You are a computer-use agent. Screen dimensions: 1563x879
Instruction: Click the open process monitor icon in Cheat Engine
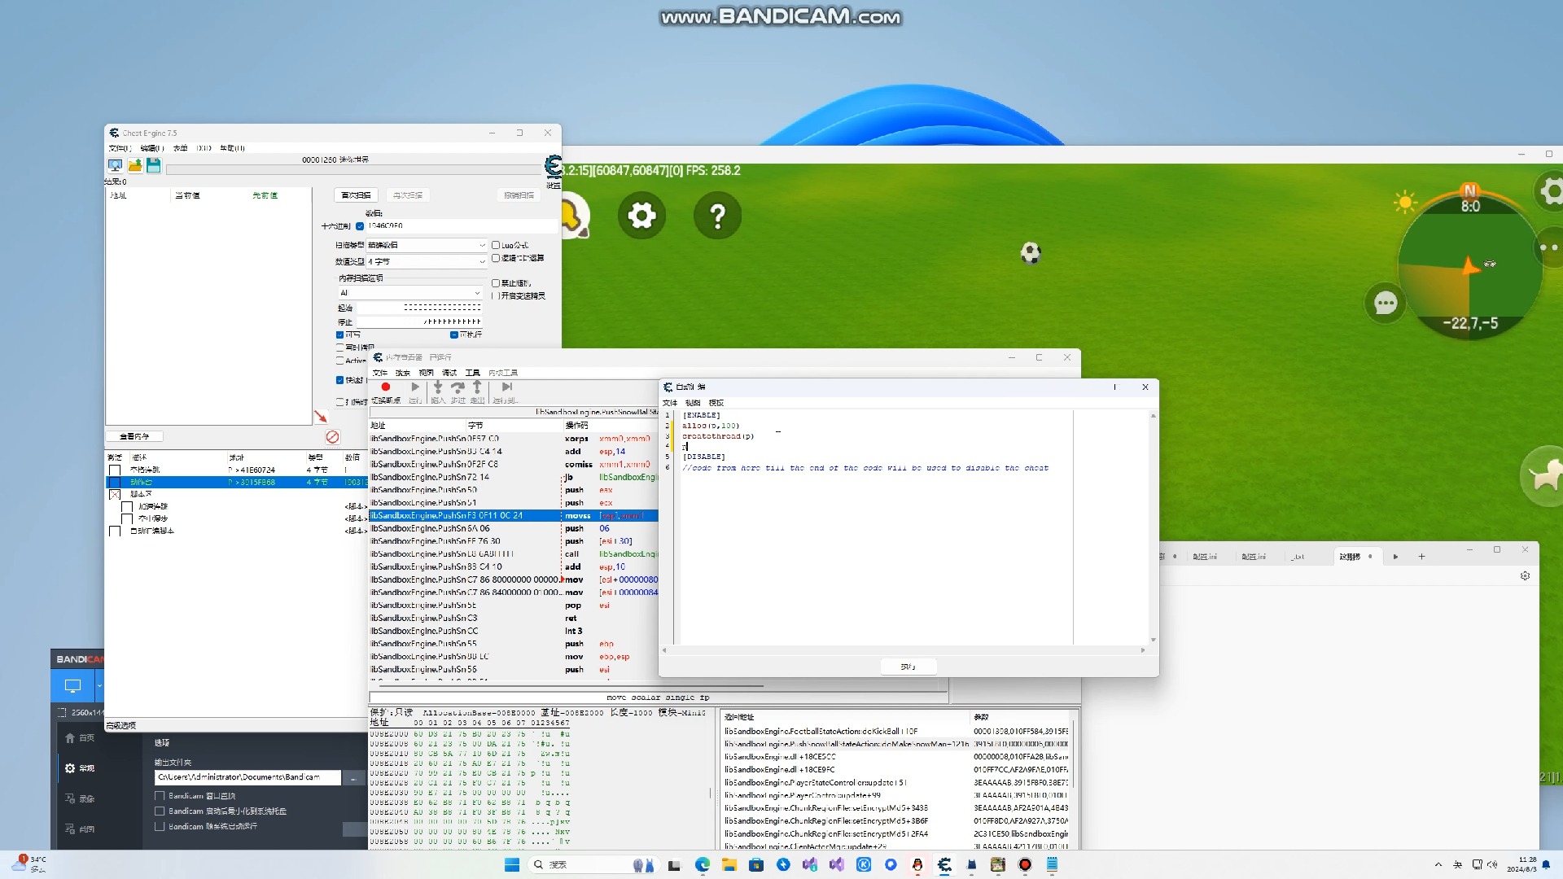tap(115, 165)
